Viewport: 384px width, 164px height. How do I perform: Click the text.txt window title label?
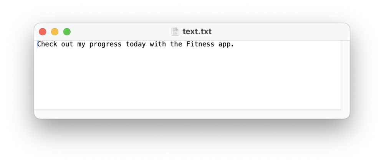197,31
